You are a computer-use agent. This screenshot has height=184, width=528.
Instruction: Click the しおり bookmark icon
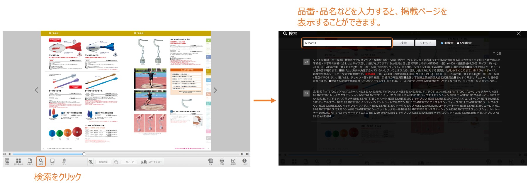coord(30,161)
